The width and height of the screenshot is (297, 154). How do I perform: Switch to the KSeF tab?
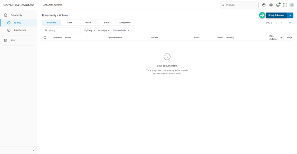[70, 23]
